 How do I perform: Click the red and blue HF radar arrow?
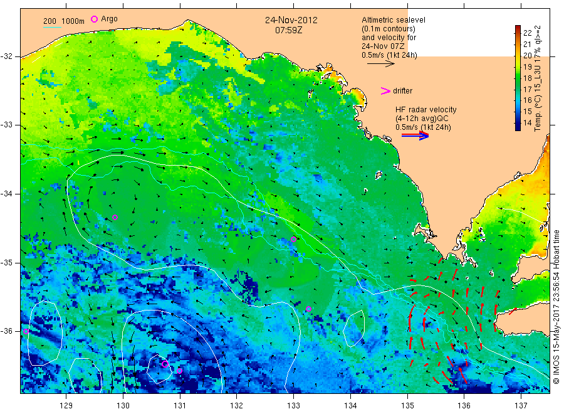[x=415, y=135]
